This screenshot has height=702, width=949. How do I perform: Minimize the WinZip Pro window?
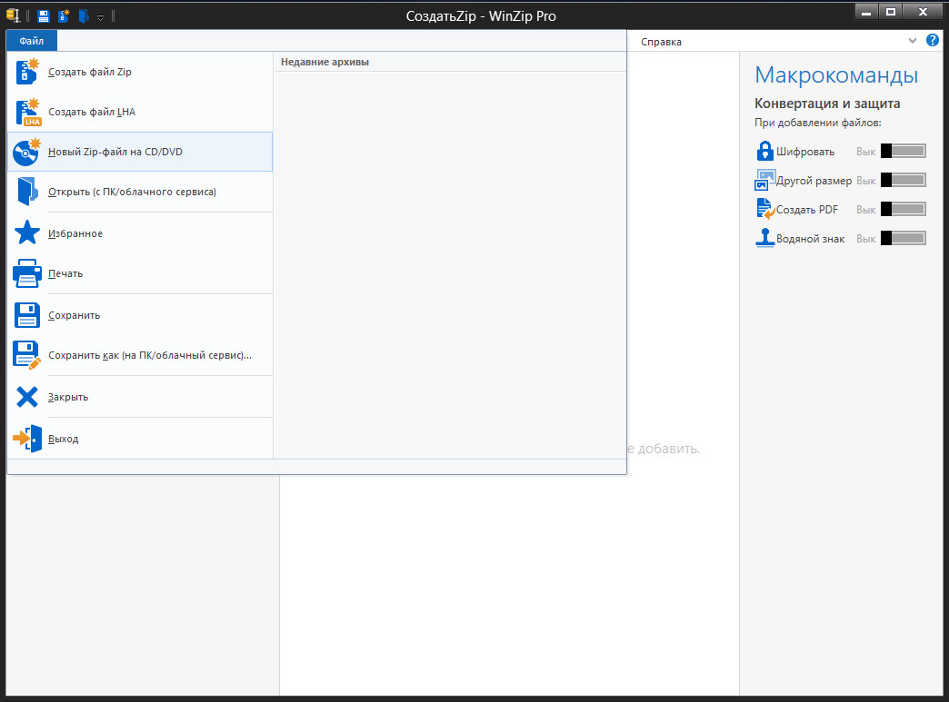click(866, 12)
